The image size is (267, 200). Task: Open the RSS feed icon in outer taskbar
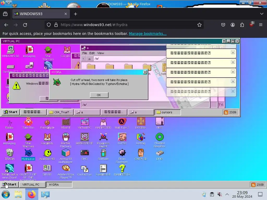253,185
